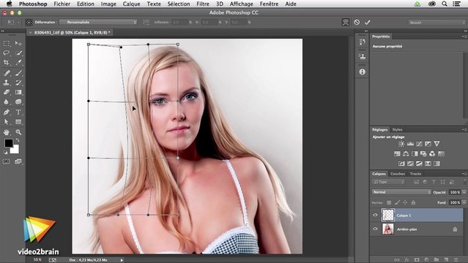Select the Brush tool
This screenshot has width=468, height=263.
[18, 72]
